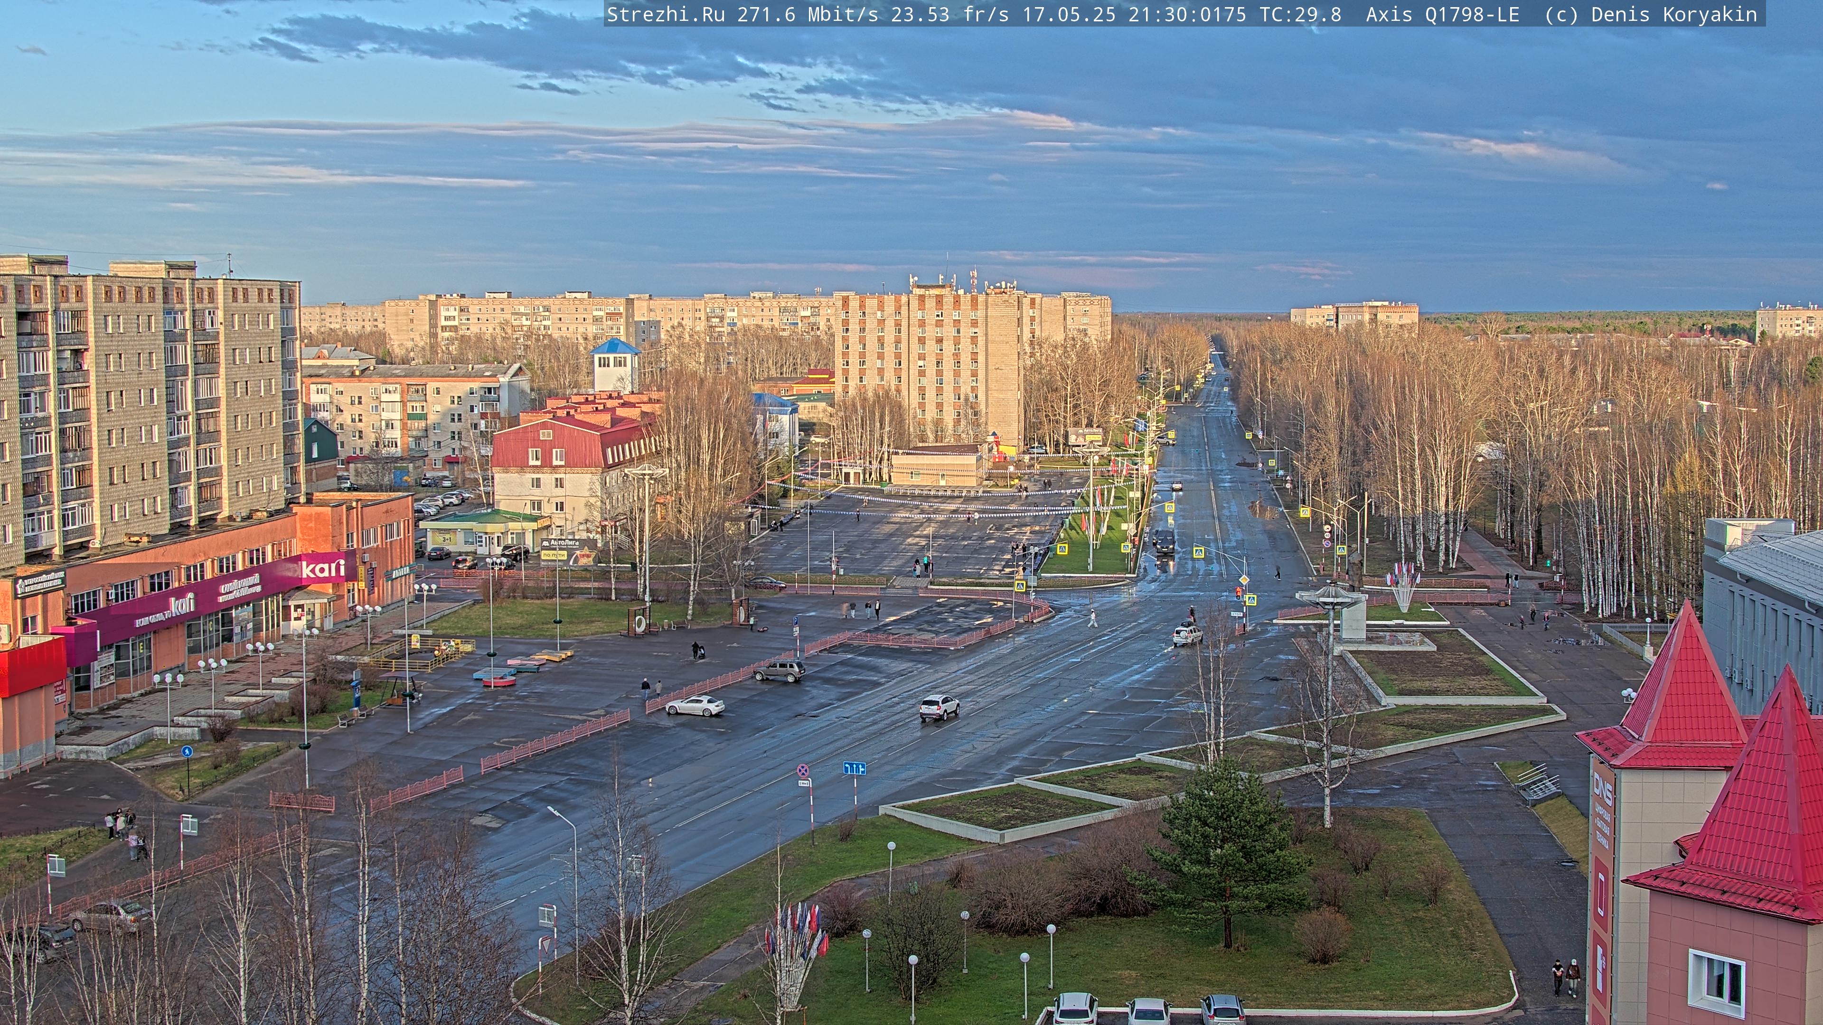The image size is (1823, 1025).
Task: Click the 21:30:0175 time stamp
Action: [x=1187, y=15]
